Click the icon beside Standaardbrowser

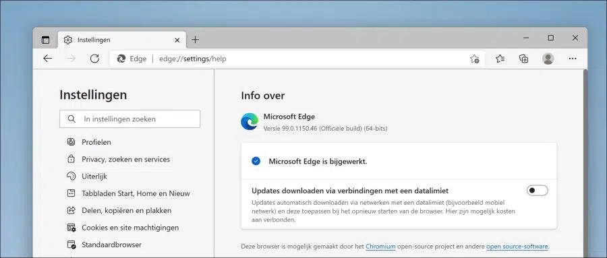tap(71, 245)
